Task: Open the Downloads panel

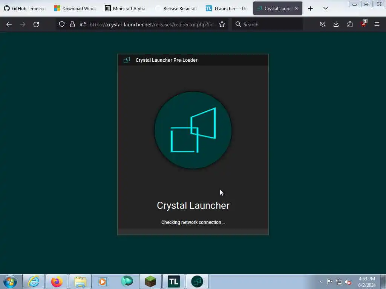Action: coord(336,24)
